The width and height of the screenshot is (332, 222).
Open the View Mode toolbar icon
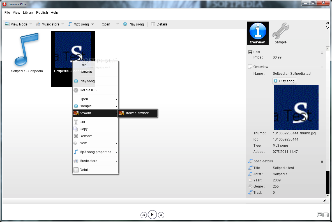[x=7, y=24]
